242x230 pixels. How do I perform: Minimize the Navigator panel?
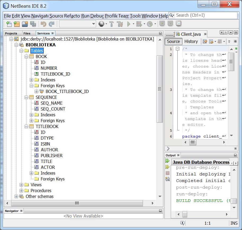click(x=160, y=211)
